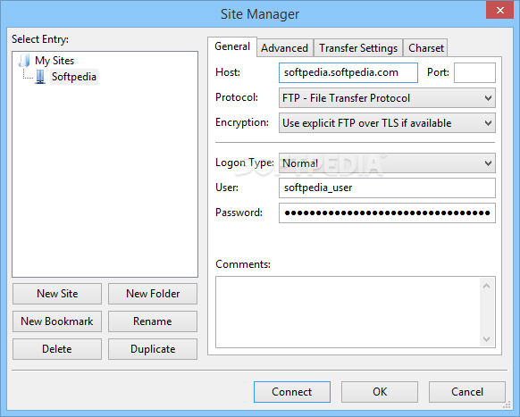Switch to the Charset tab

(426, 48)
